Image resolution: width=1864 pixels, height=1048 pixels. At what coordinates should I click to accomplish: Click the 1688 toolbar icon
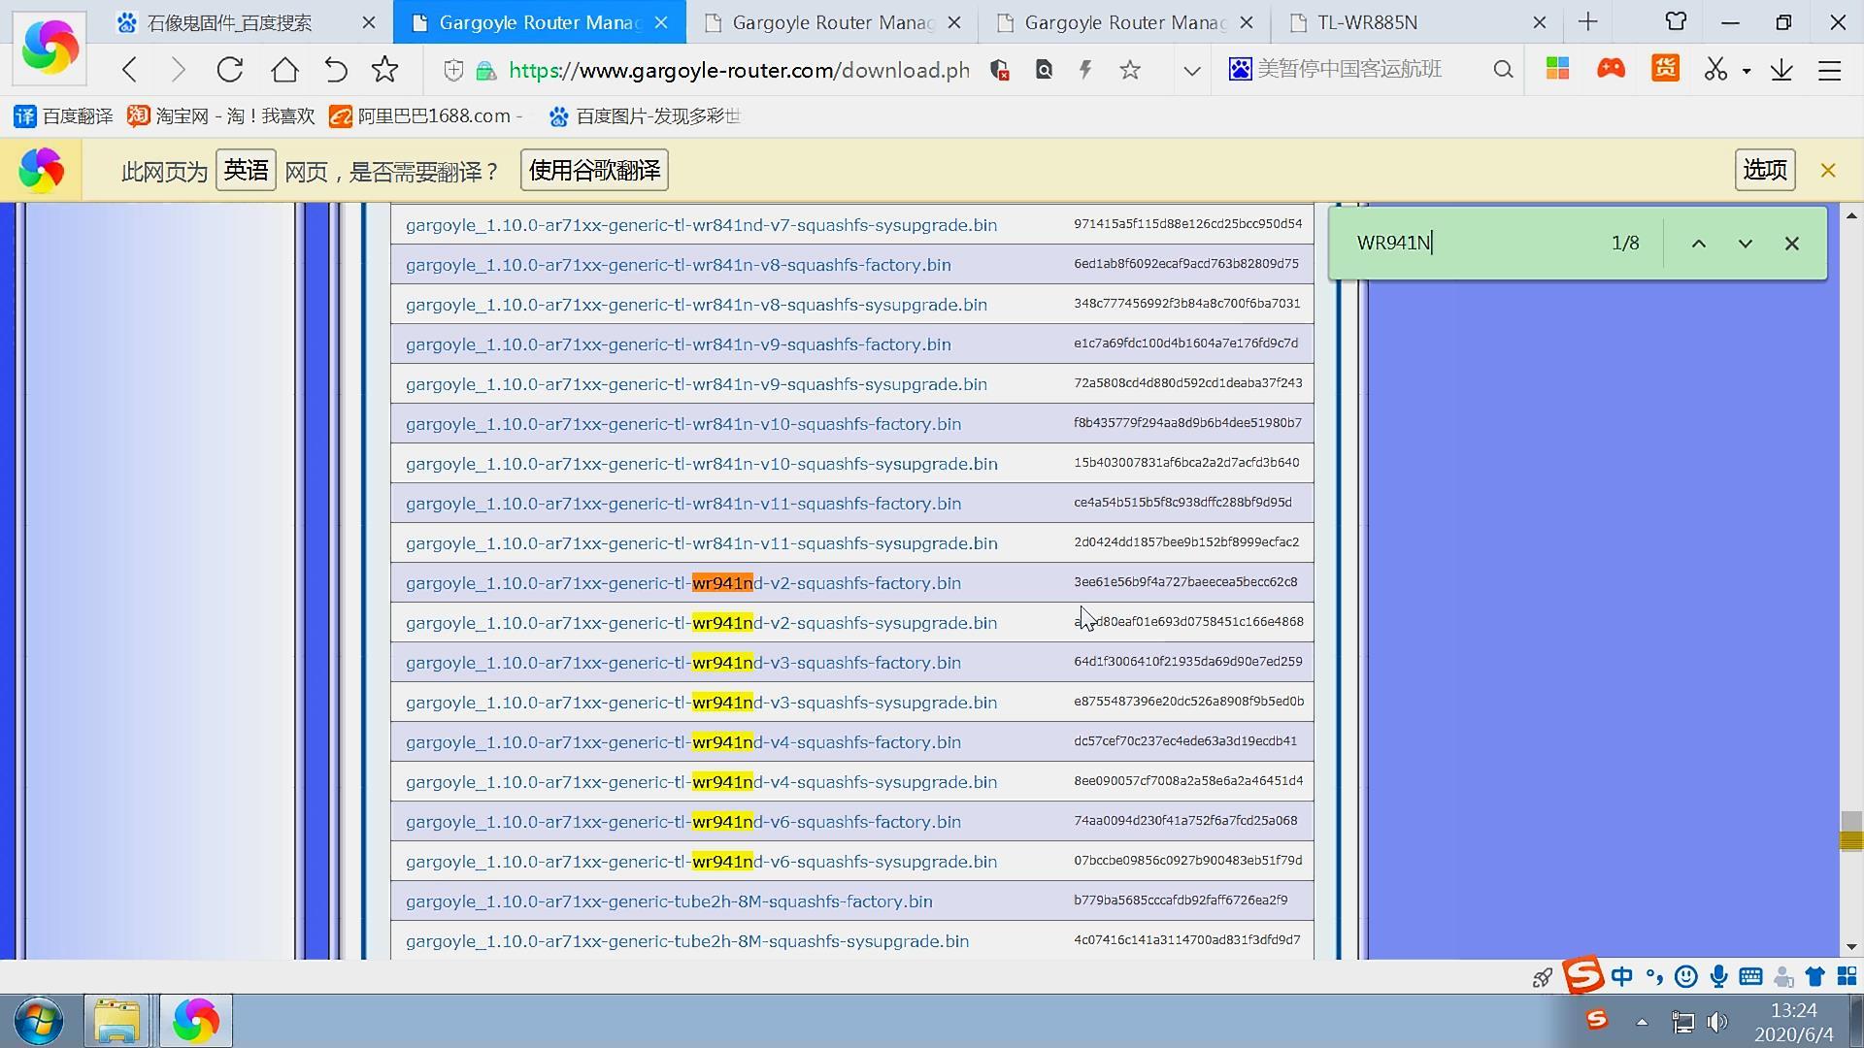(341, 115)
